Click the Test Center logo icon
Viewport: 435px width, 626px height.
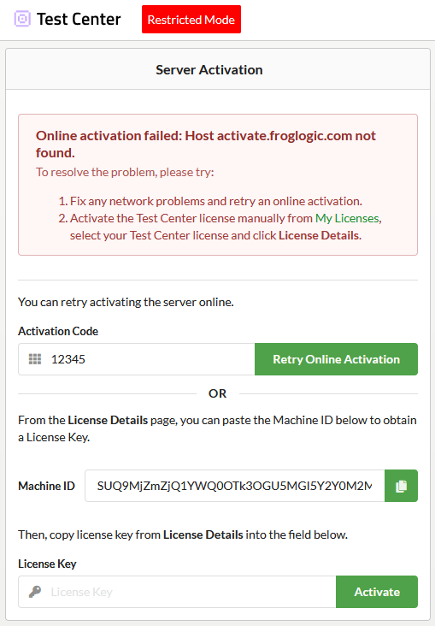[x=22, y=19]
